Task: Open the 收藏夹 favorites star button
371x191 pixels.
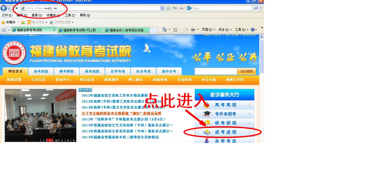Action: click(x=8, y=22)
